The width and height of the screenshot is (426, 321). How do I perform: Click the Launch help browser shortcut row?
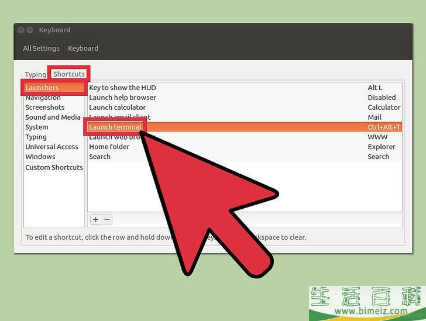[122, 98]
